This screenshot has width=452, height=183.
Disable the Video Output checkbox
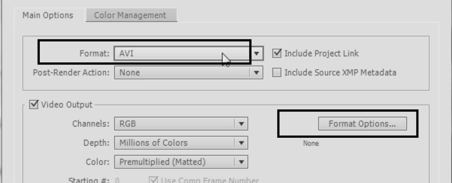click(34, 105)
